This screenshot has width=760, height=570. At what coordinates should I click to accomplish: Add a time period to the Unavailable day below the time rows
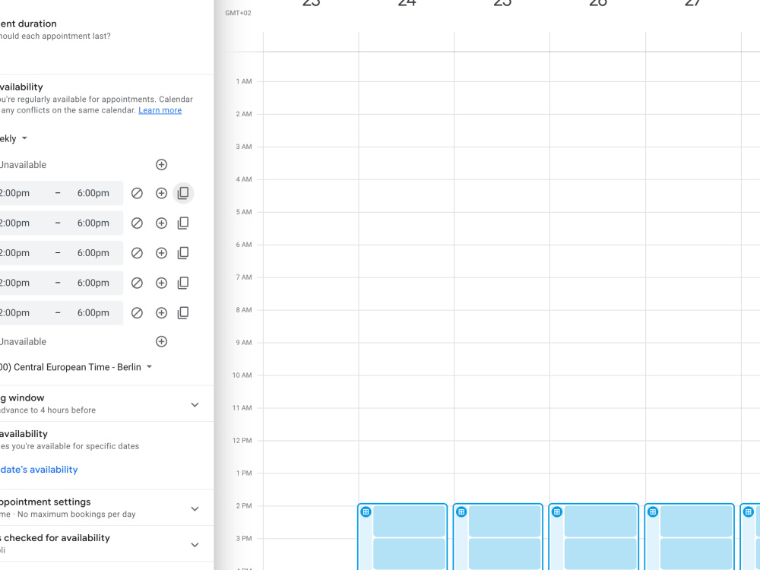[161, 341]
